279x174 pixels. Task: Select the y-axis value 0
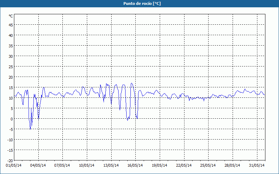12,119
